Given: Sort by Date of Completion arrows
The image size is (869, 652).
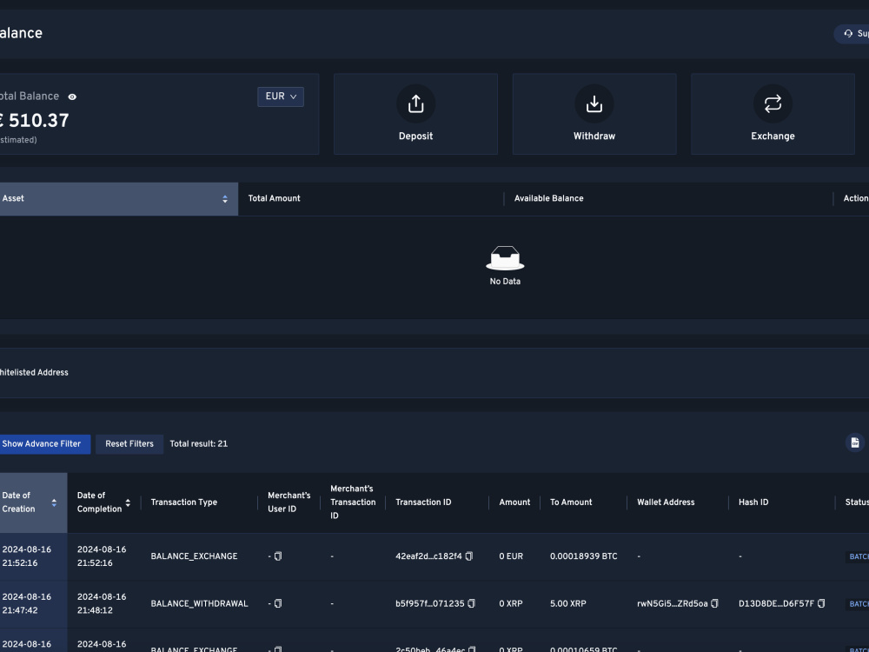Looking at the screenshot, I should 128,502.
